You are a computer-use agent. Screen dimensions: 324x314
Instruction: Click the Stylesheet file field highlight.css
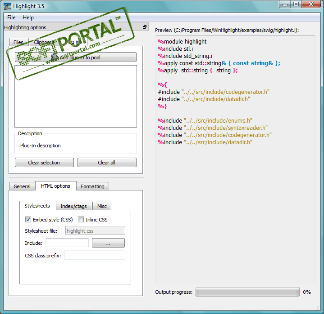point(95,231)
